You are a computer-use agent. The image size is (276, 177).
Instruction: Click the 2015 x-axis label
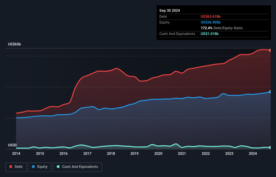40,153
